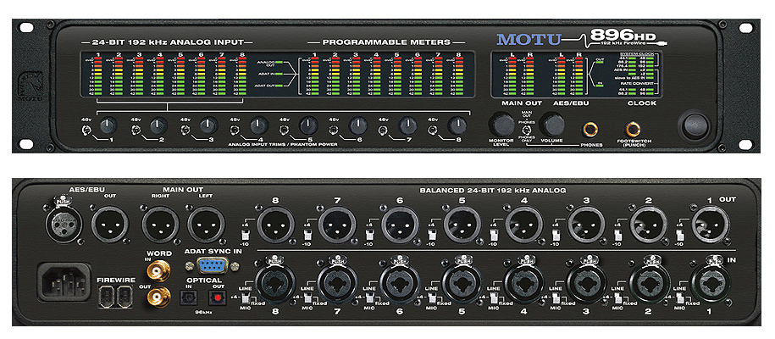Click the analog input trim knob 8
This screenshot has height=339, width=775.
click(x=457, y=125)
